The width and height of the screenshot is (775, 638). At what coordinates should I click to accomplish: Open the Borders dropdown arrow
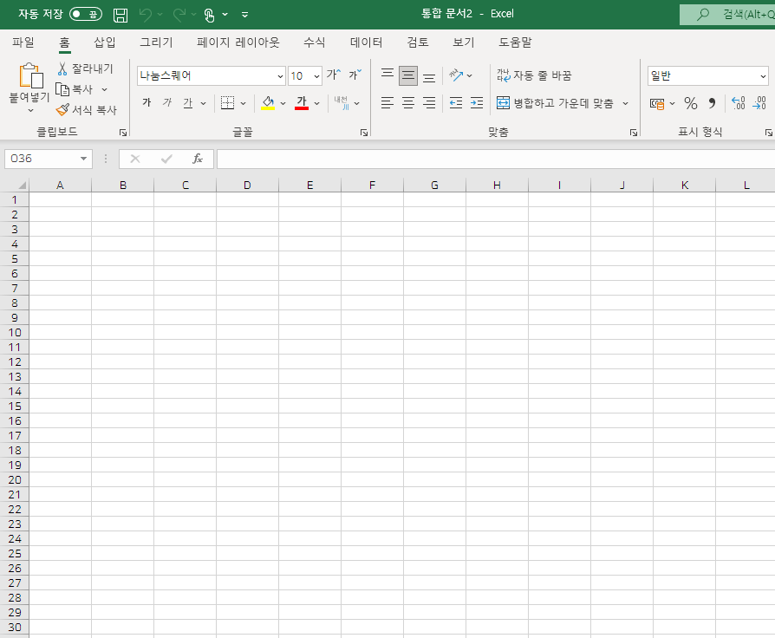coord(243,103)
